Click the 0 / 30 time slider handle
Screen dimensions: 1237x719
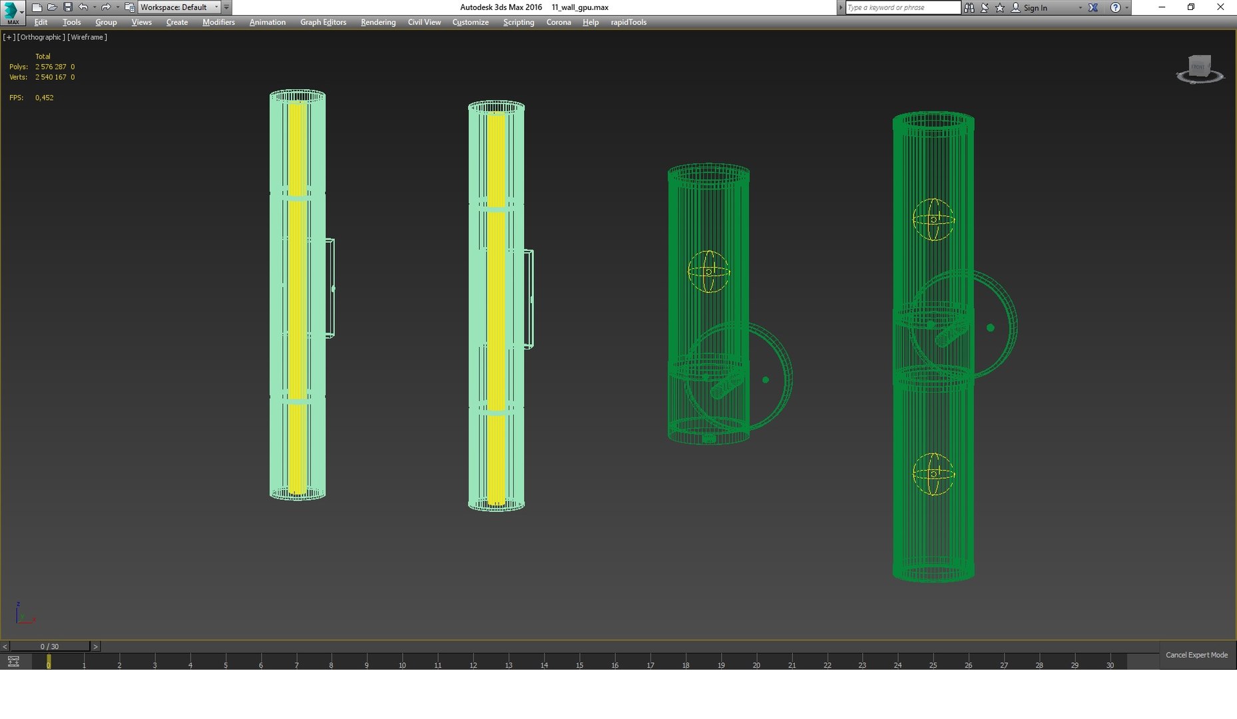[x=50, y=646]
